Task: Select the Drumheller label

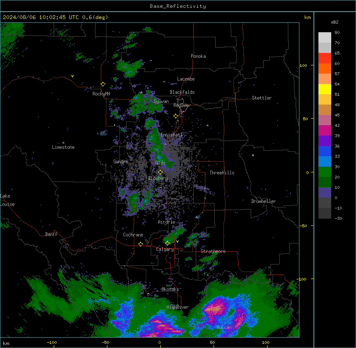Action: click(263, 201)
